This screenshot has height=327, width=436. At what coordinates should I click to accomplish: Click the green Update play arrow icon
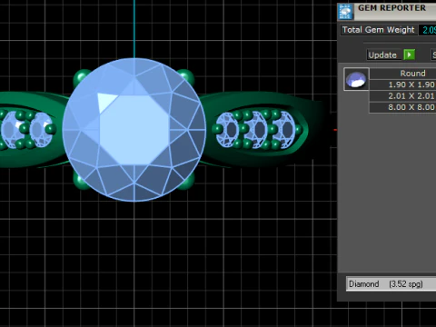pyautogui.click(x=410, y=54)
